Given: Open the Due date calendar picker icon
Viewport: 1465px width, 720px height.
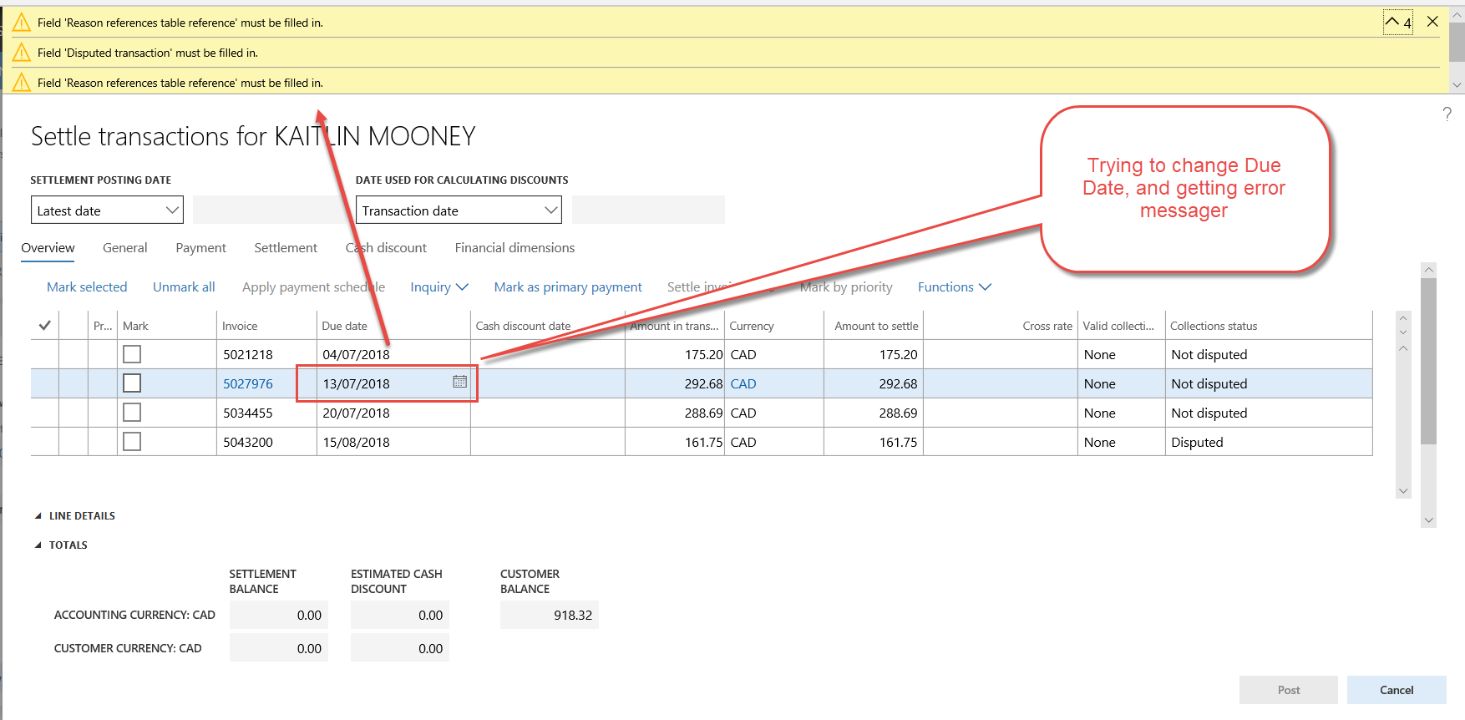Looking at the screenshot, I should tap(459, 382).
